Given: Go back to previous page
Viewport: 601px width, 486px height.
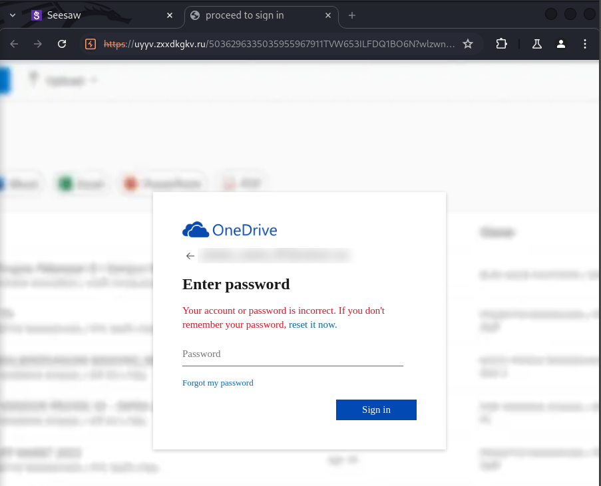Looking at the screenshot, I should click(x=14, y=44).
